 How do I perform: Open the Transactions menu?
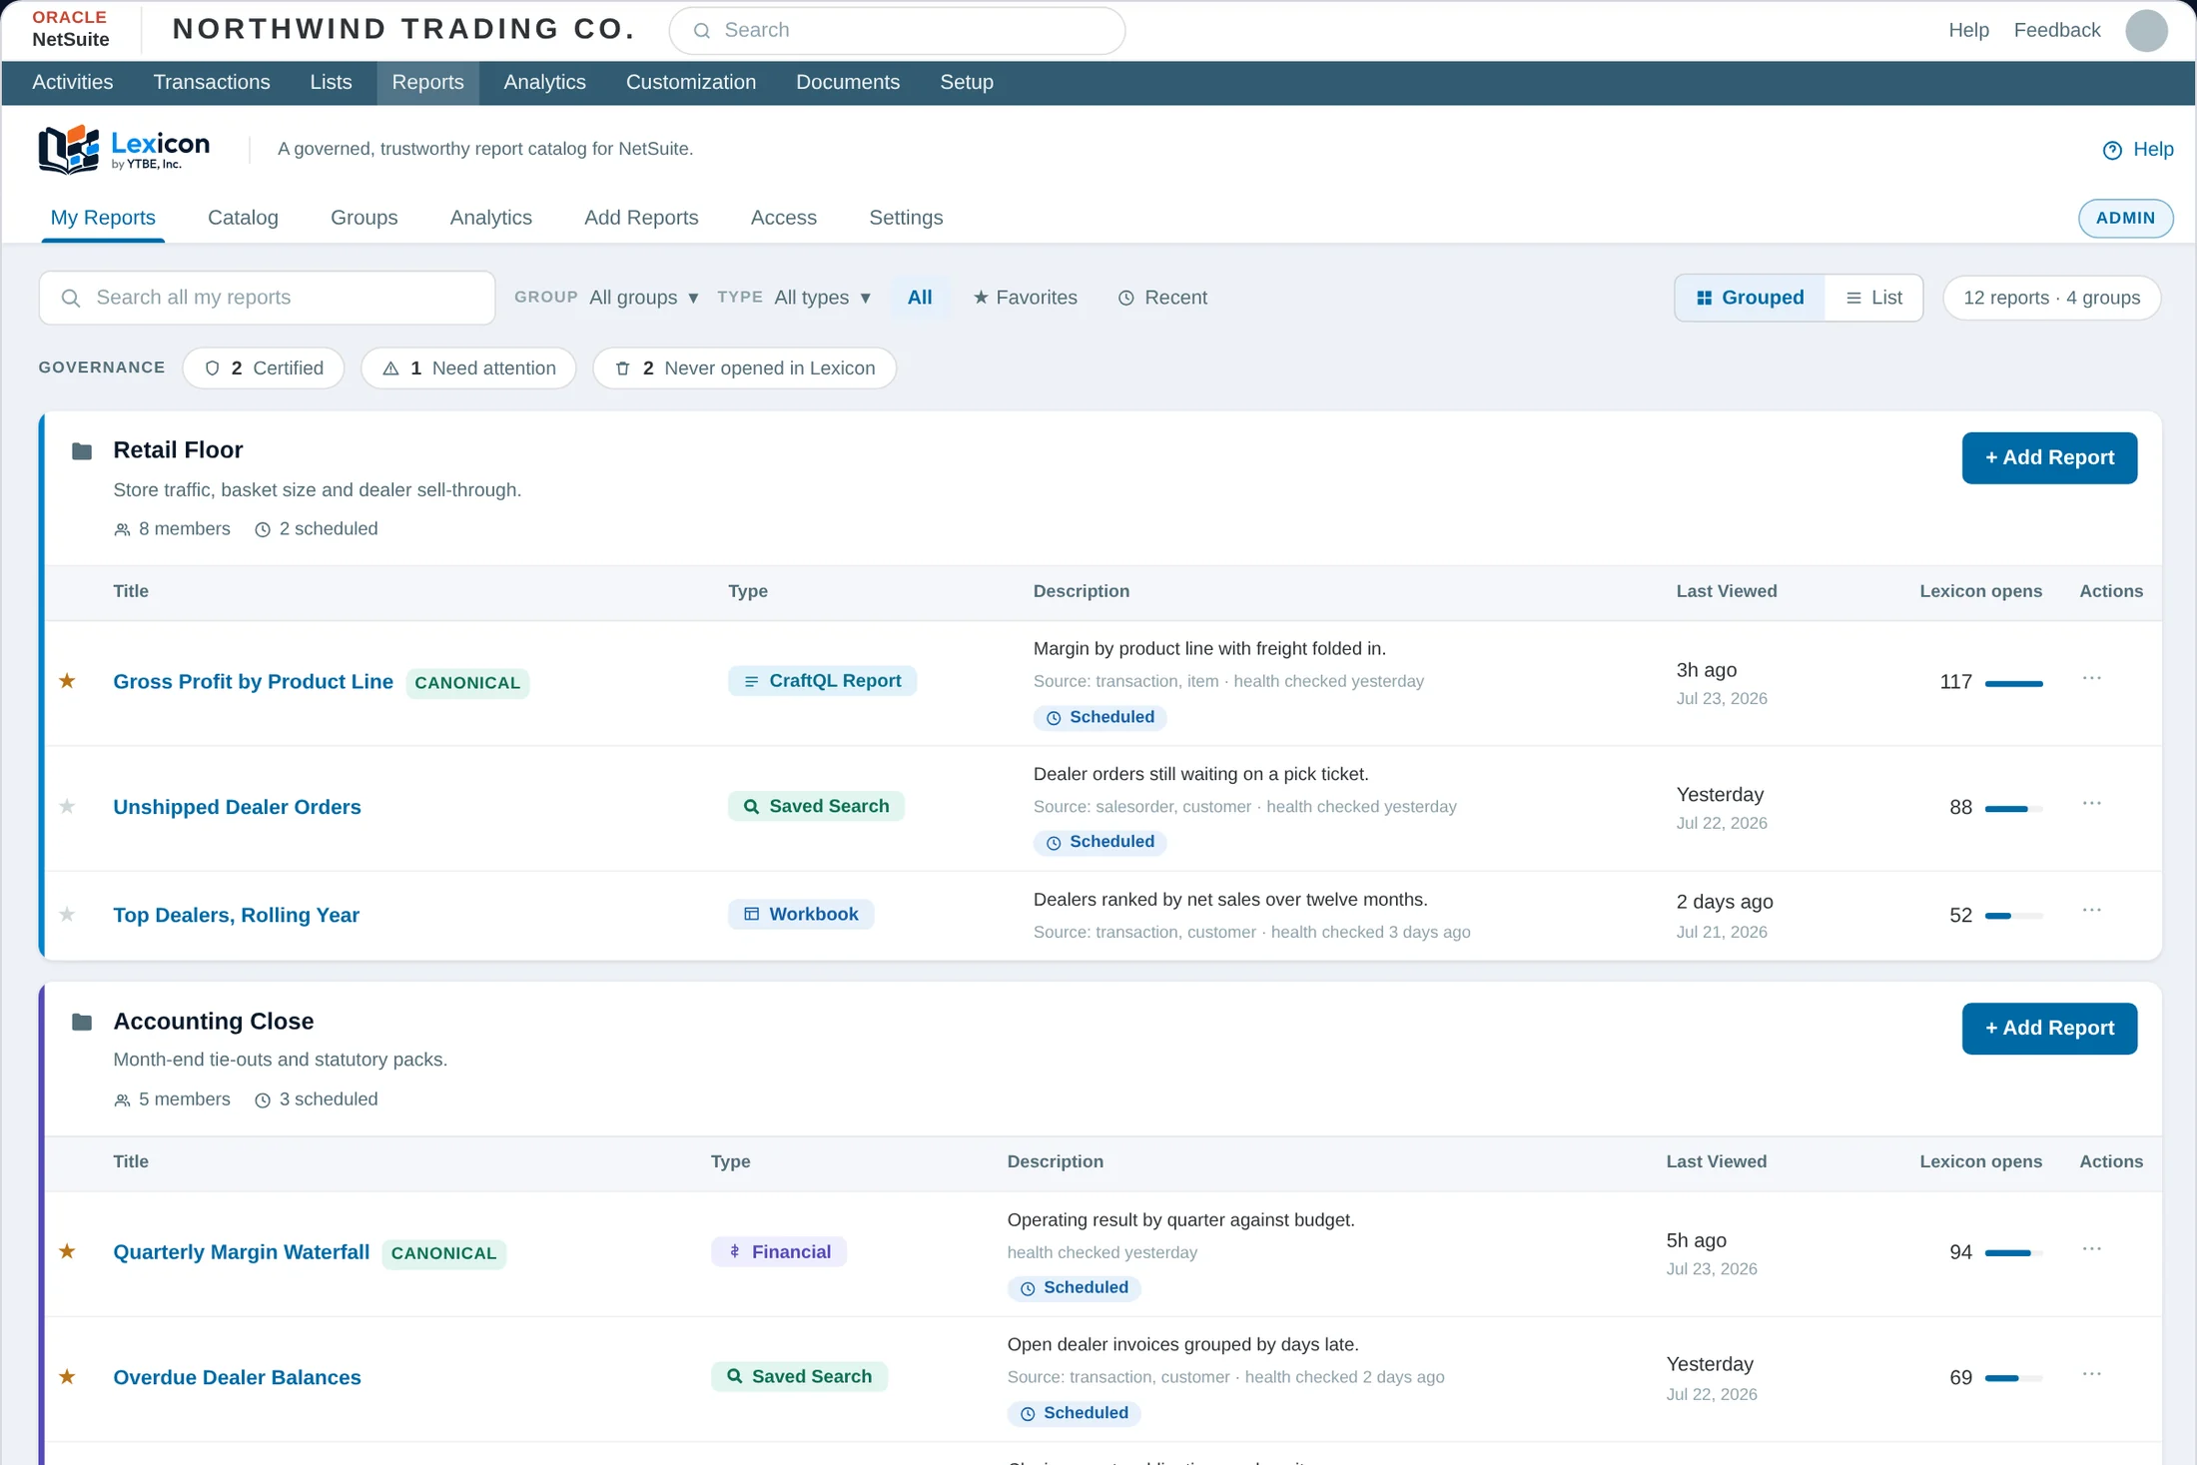[x=212, y=82]
